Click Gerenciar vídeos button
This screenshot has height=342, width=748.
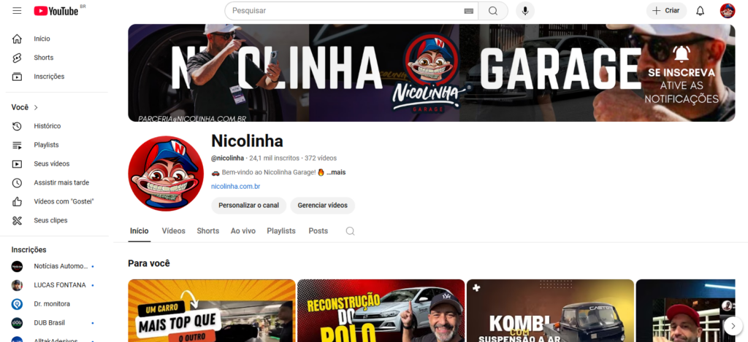point(322,206)
